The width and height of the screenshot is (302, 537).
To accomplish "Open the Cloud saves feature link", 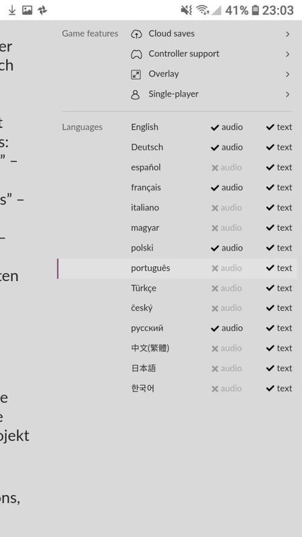I will pyautogui.click(x=172, y=34).
